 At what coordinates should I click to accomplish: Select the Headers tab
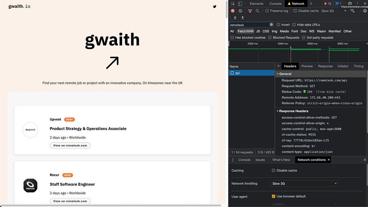point(290,66)
